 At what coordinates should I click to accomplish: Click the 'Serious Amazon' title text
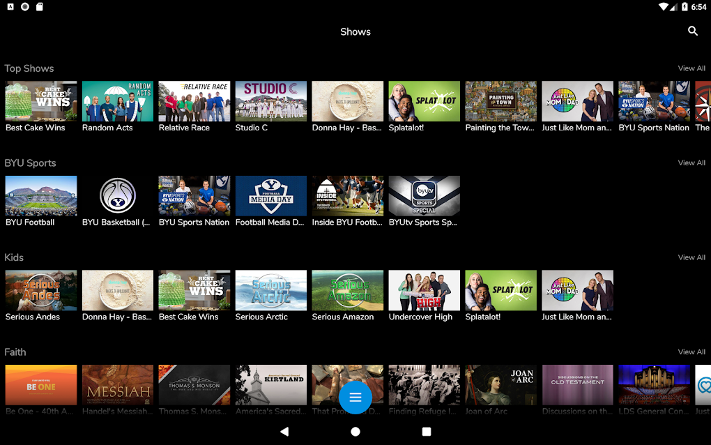(343, 317)
